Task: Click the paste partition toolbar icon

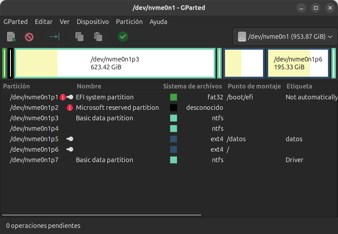Action: tap(98, 37)
